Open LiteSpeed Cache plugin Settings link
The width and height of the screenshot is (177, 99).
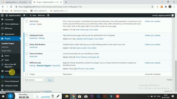42,38
